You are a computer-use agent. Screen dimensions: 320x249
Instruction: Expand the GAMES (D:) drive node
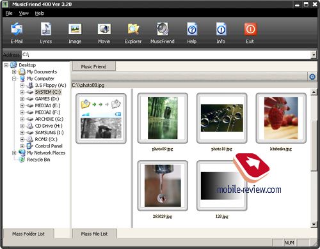point(22,99)
